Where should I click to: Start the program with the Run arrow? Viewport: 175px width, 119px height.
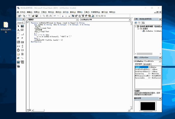pos(63,16)
